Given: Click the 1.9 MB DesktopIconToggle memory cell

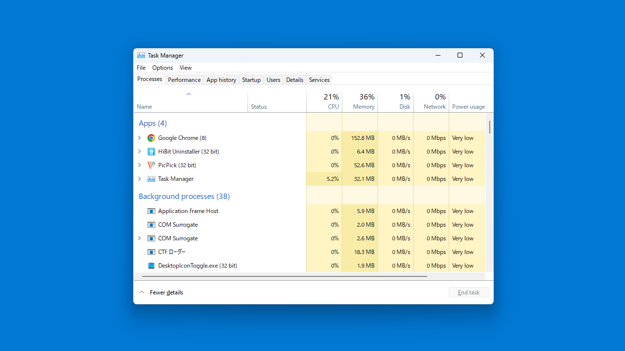Looking at the screenshot, I should click(360, 266).
